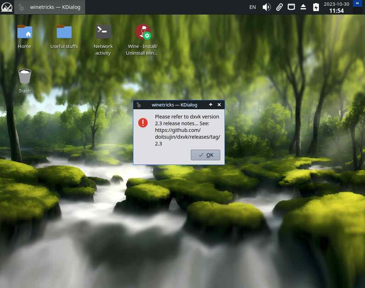Select the Network activity terminal shortcut
The height and width of the screenshot is (288, 365).
[103, 40]
